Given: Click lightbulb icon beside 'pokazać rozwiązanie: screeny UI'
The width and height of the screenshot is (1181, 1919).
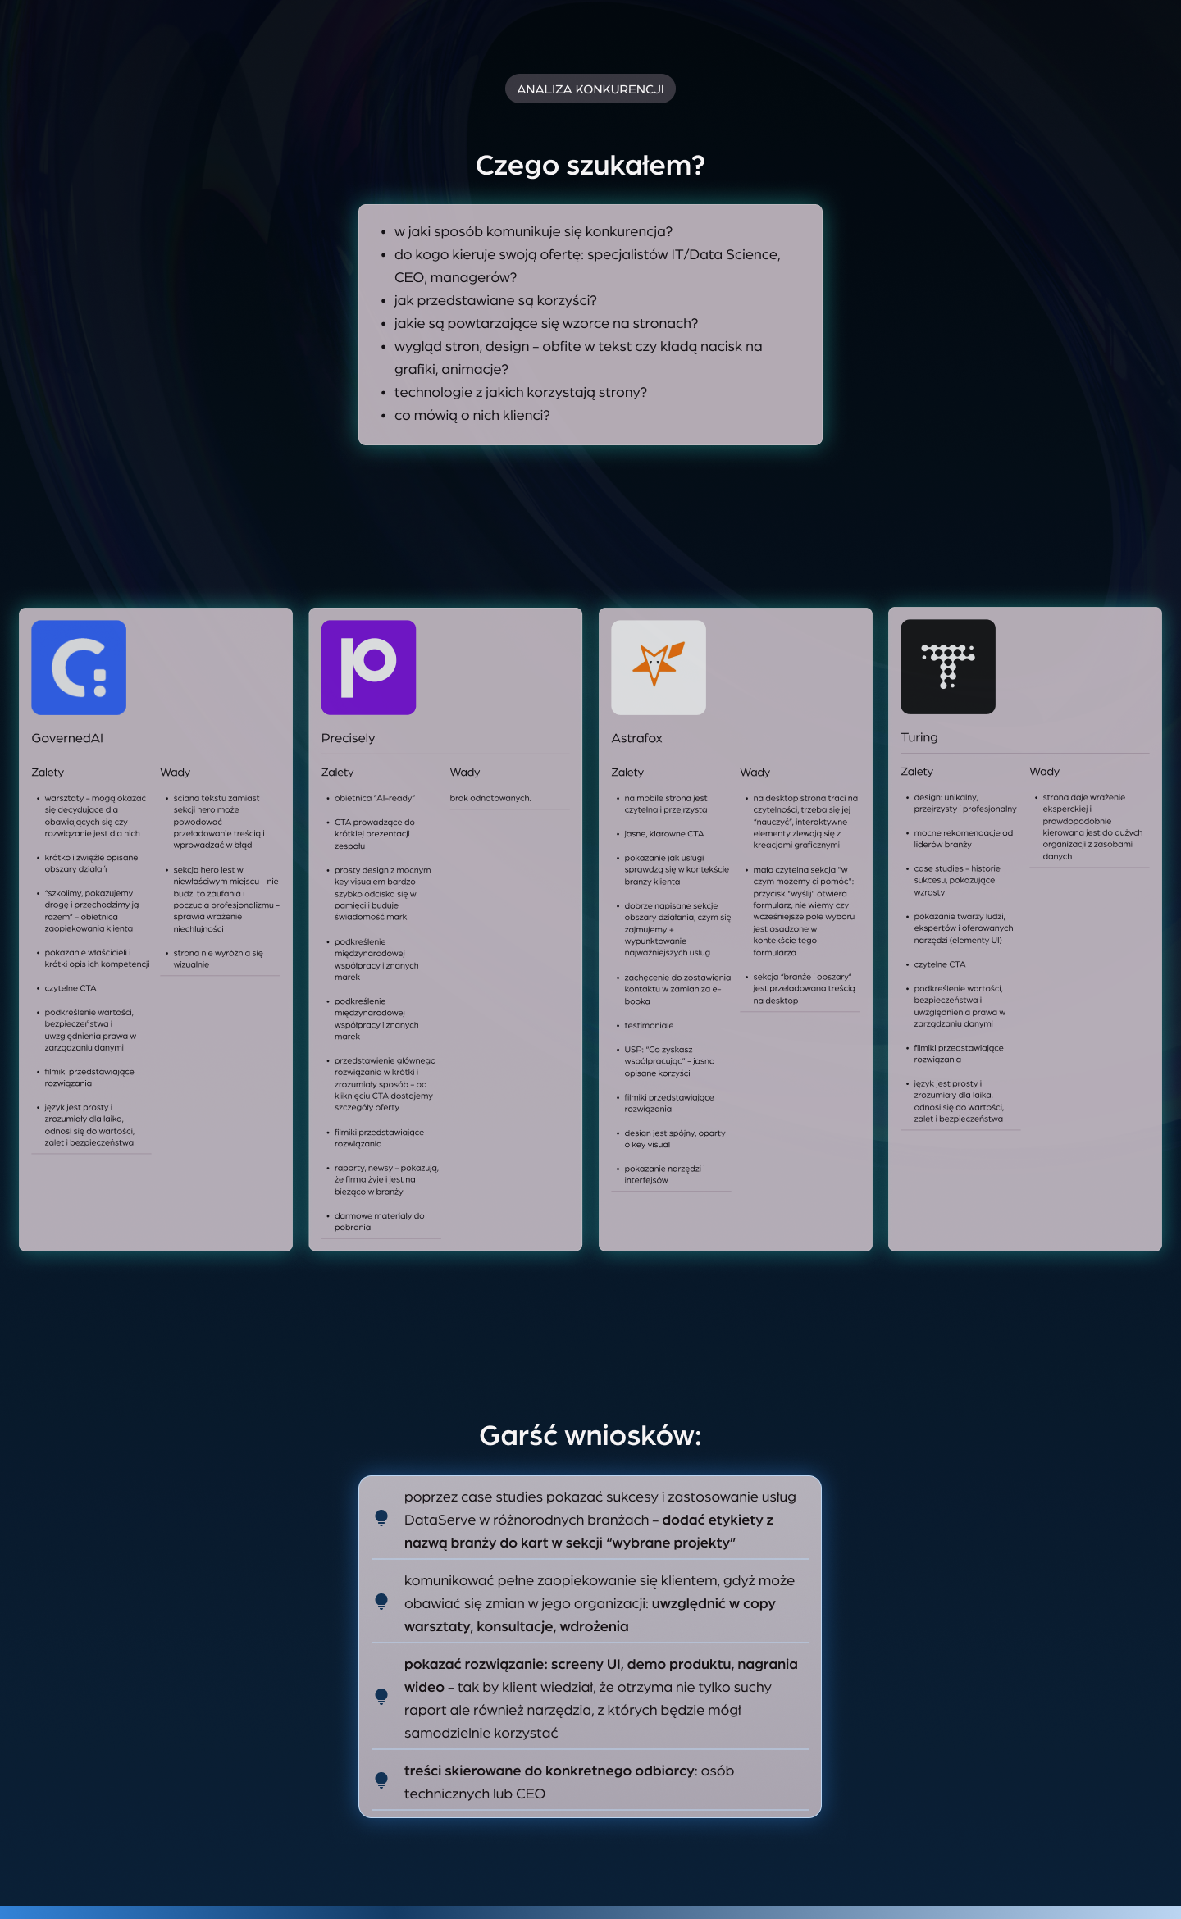Looking at the screenshot, I should pyautogui.click(x=381, y=1697).
